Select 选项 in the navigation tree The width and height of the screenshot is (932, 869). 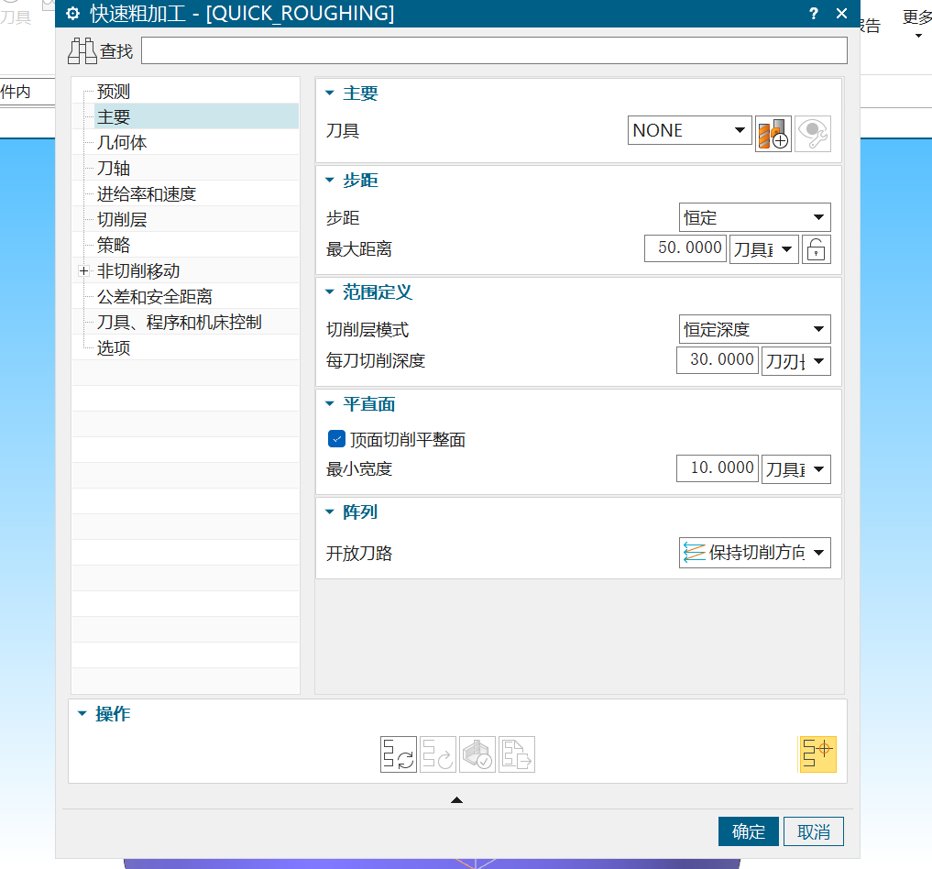click(114, 347)
